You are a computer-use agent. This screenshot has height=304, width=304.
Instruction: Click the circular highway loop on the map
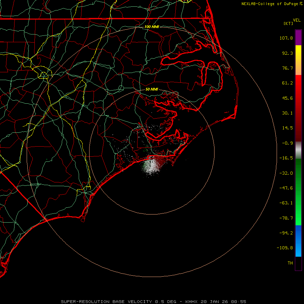click(x=44, y=75)
